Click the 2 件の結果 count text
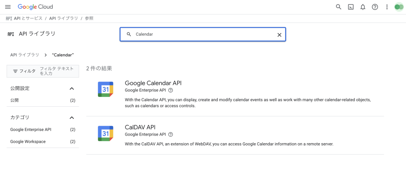The image size is (406, 172). point(99,69)
